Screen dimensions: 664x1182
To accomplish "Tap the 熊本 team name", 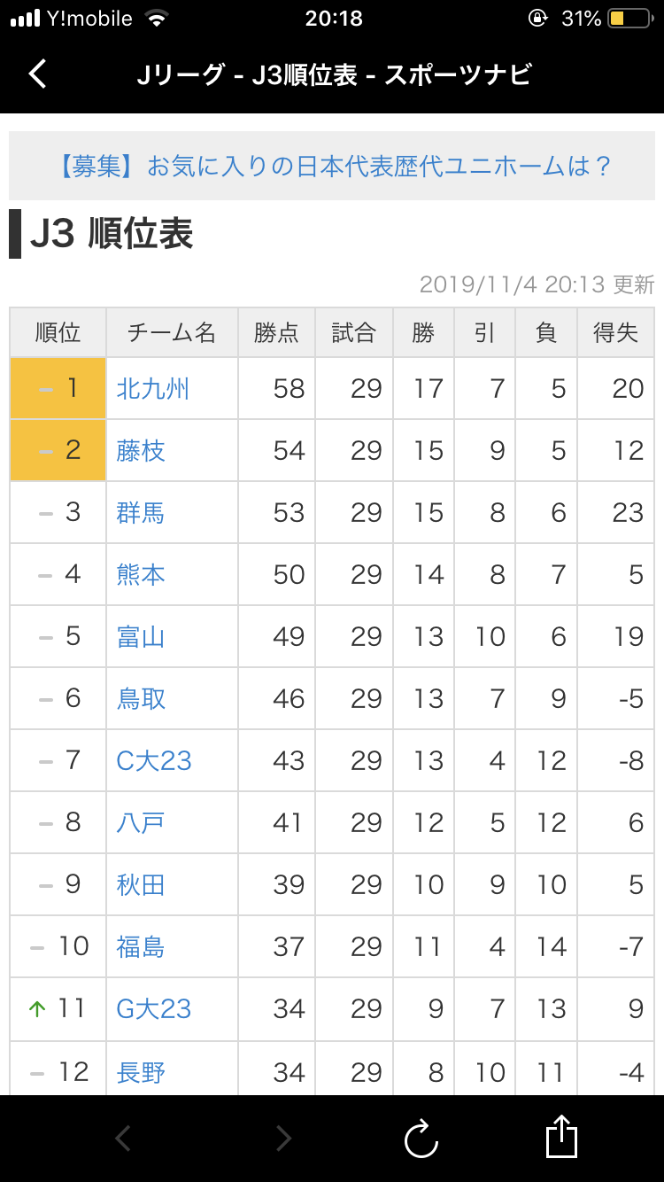I will tap(141, 575).
